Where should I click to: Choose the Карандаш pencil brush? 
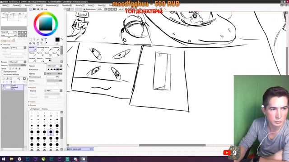[x=33, y=49]
